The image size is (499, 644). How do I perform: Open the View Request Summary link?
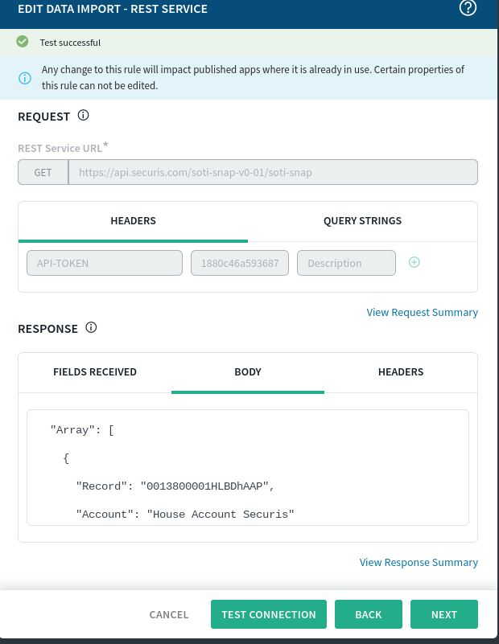click(x=422, y=312)
